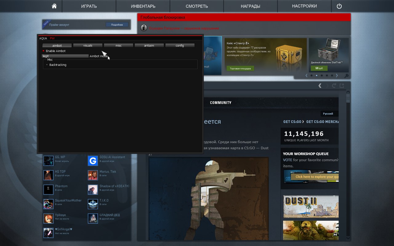Click the info icon beside the ban notice
This screenshot has width=394, height=246.
[x=144, y=28]
